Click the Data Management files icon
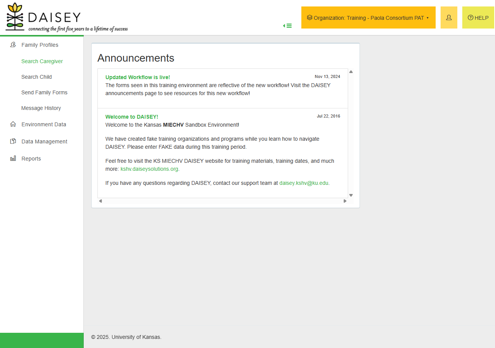 13,141
